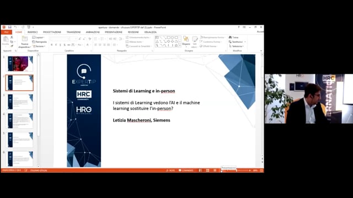This screenshot has height=198, width=353.
Task: Click the spell check icon in status bar
Action: (26, 170)
